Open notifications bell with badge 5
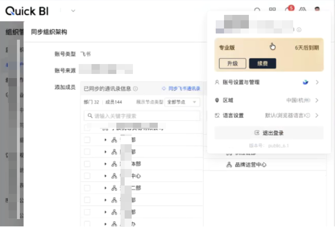 coord(289,9)
